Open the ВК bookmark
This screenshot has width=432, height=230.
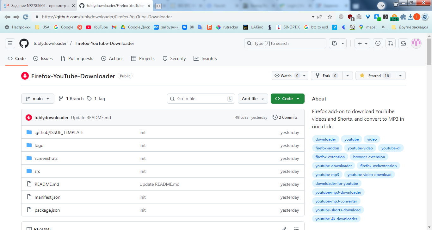click(188, 27)
